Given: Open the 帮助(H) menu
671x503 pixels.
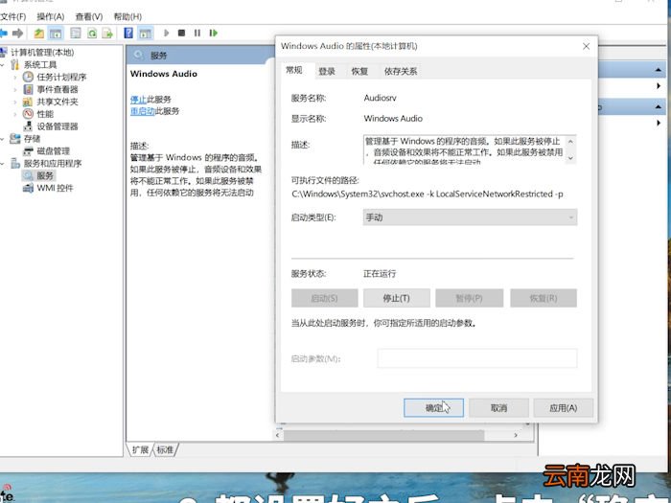Looking at the screenshot, I should tap(127, 16).
